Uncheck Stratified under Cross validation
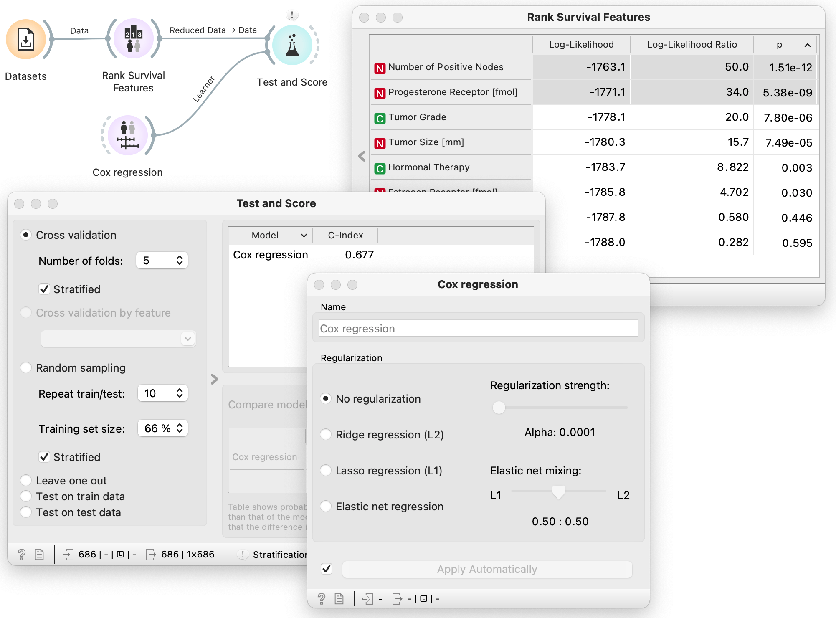The height and width of the screenshot is (618, 836). [x=44, y=289]
